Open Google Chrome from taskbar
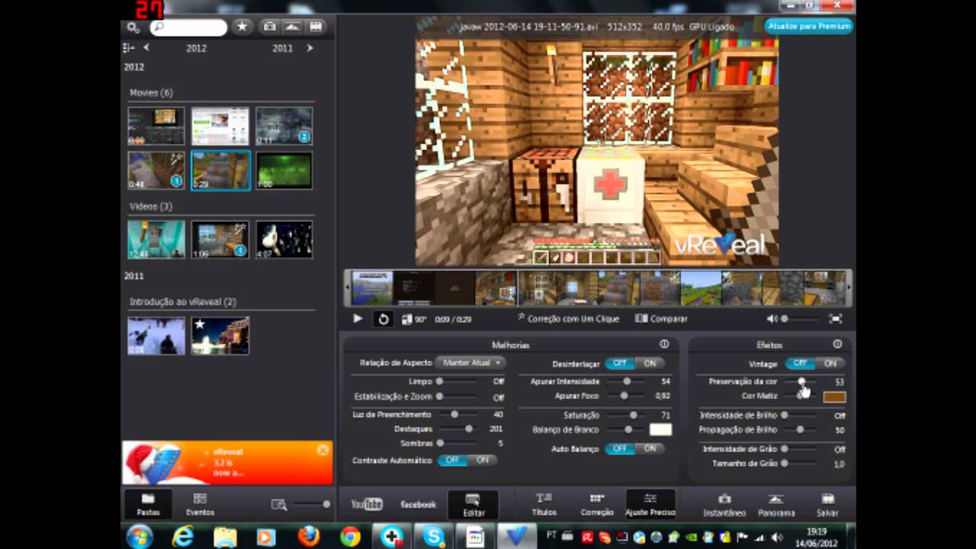Image resolution: width=976 pixels, height=549 pixels. coord(350,537)
